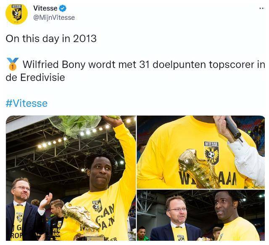Open the tweet's three-dot more options menu
This screenshot has width=269, height=245.
[262, 8]
